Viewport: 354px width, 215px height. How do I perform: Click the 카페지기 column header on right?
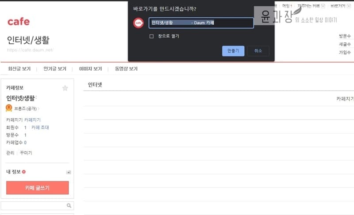[345, 98]
